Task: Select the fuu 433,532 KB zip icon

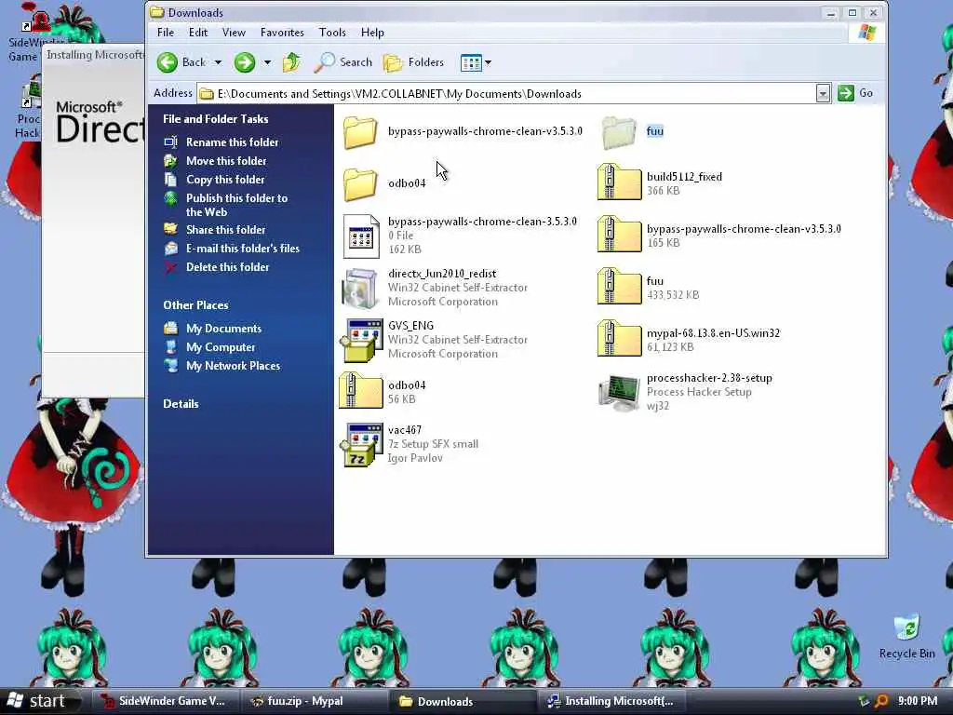Action: tap(619, 287)
